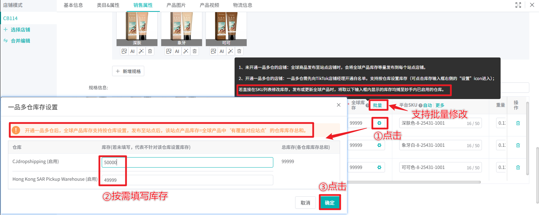Open the 产品视频 tab
The height and width of the screenshot is (215, 539).
pyautogui.click(x=209, y=5)
